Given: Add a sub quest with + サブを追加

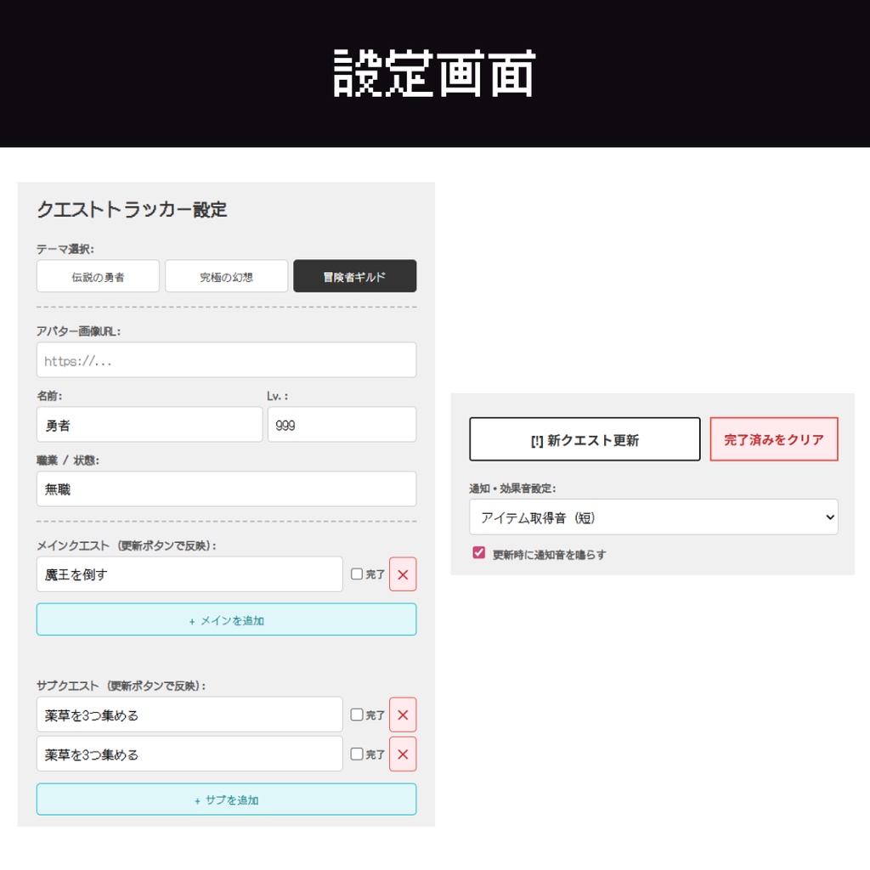Looking at the screenshot, I should tap(226, 799).
